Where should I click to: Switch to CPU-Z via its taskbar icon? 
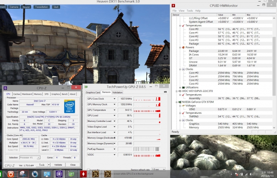[59, 174]
